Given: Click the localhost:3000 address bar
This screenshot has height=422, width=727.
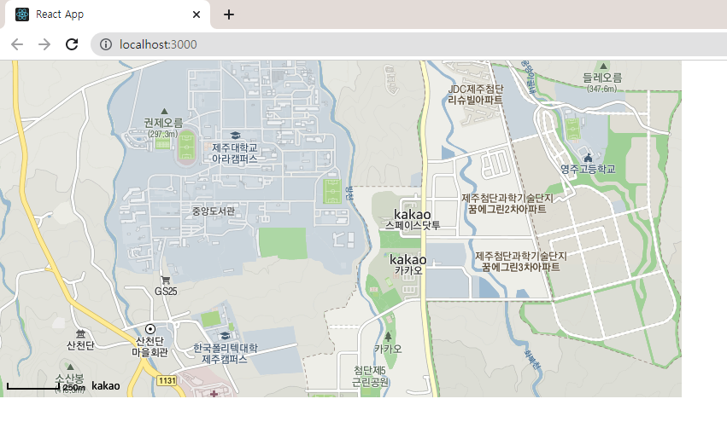Looking at the screenshot, I should 408,44.
